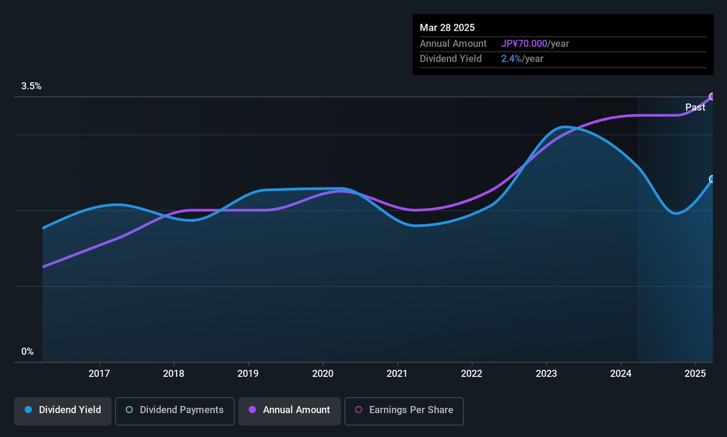Click the "Past" label on the chart
Image resolution: width=727 pixels, height=437 pixels.
[x=695, y=107]
